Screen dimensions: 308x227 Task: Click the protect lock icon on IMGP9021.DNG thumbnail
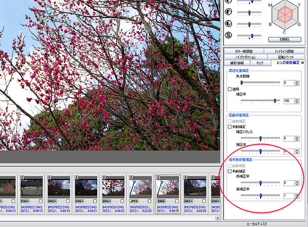coord(22,177)
